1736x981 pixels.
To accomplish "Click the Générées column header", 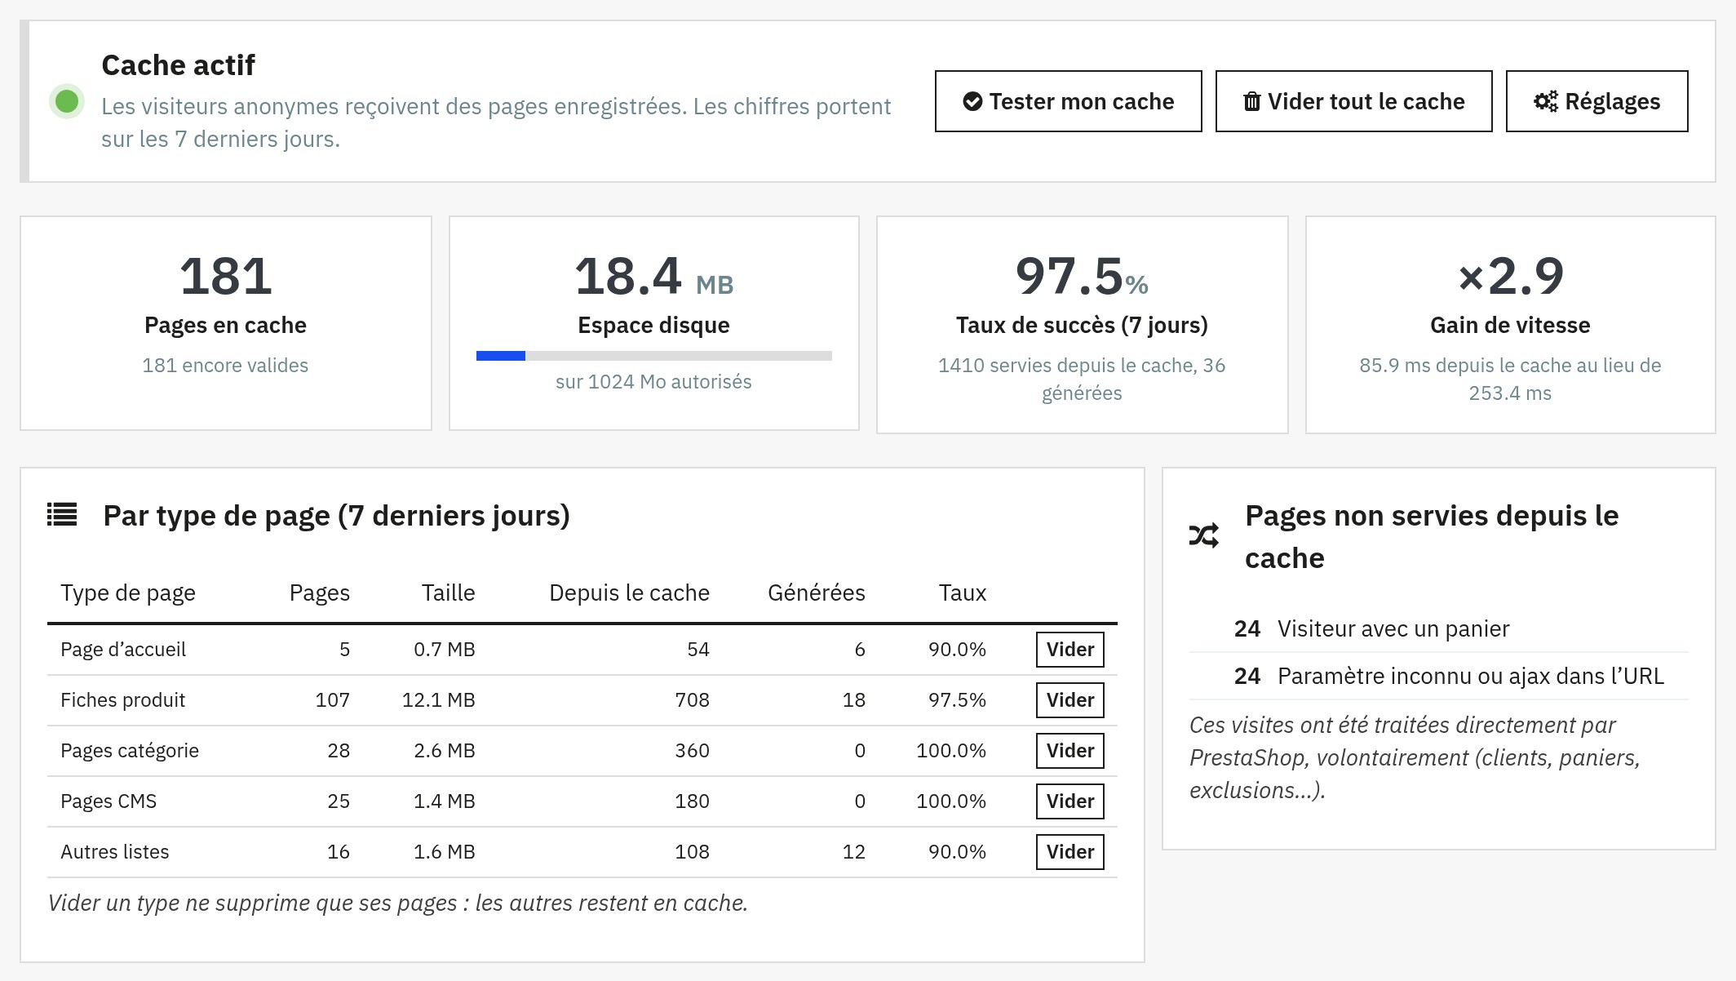I will click(x=816, y=593).
